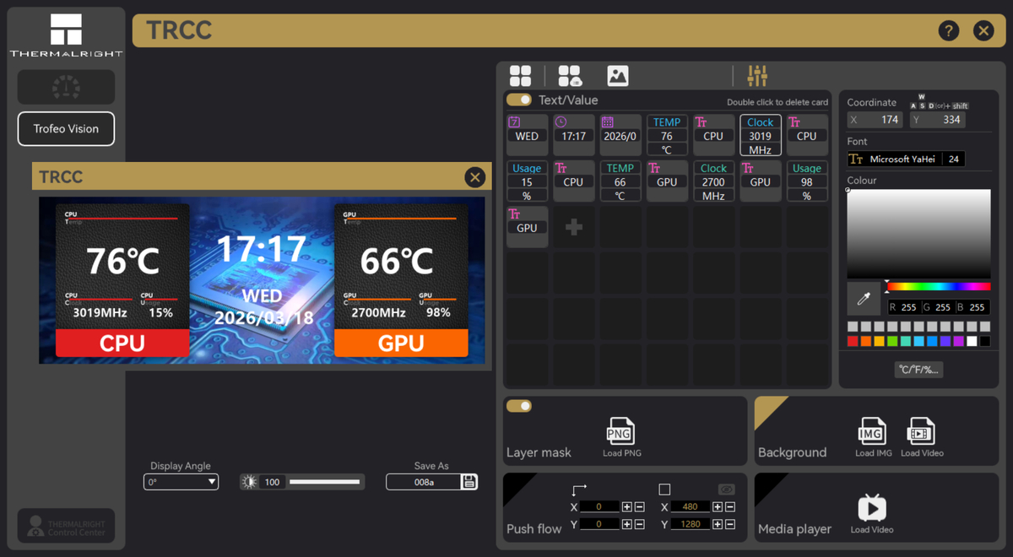Open the Display Angle dropdown
This screenshot has width=1013, height=557.
[x=181, y=482]
